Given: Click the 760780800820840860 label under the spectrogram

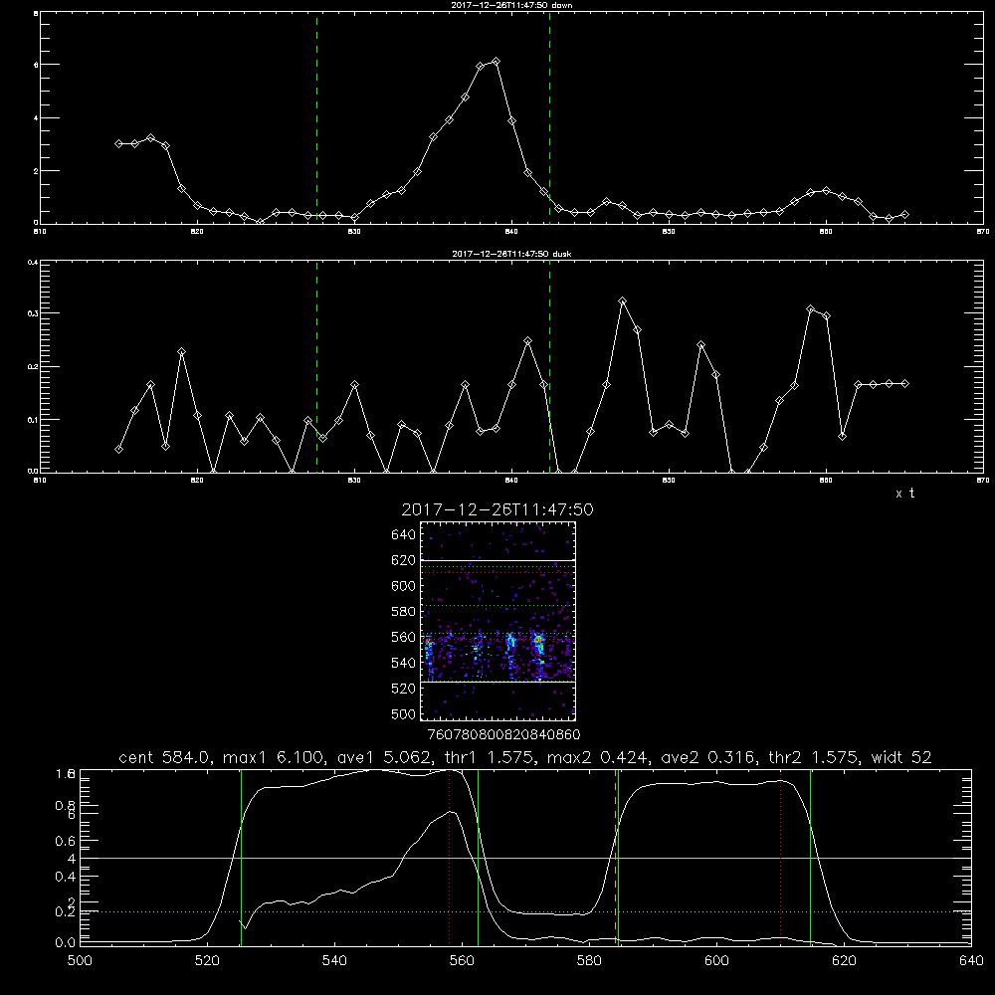Looking at the screenshot, I should click(x=503, y=734).
